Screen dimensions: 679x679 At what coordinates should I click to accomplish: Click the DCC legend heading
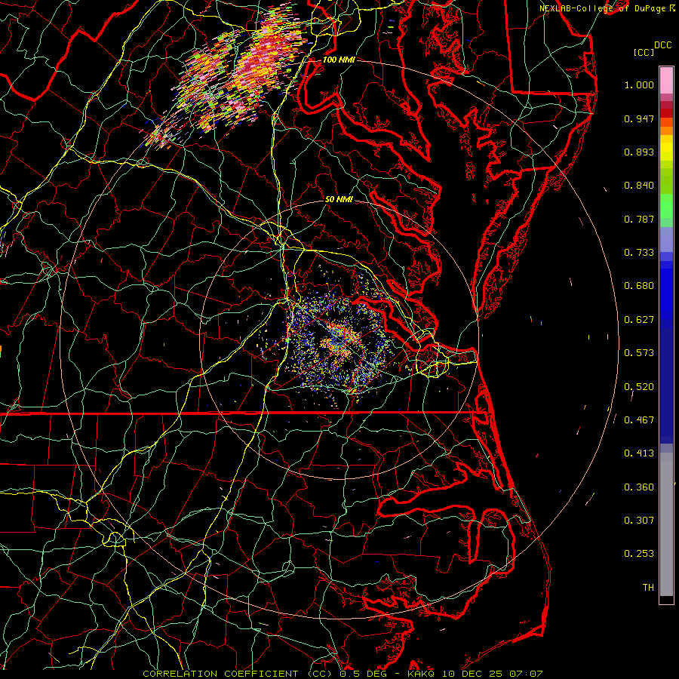663,45
